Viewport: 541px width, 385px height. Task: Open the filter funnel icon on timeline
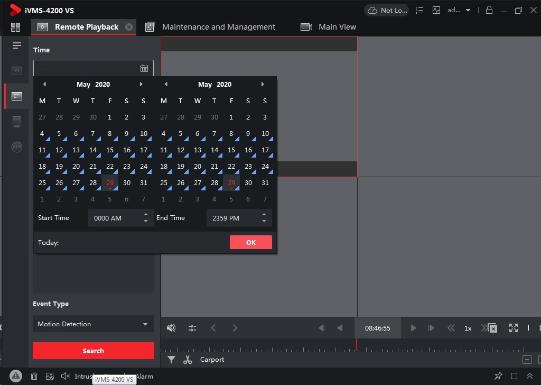(171, 360)
